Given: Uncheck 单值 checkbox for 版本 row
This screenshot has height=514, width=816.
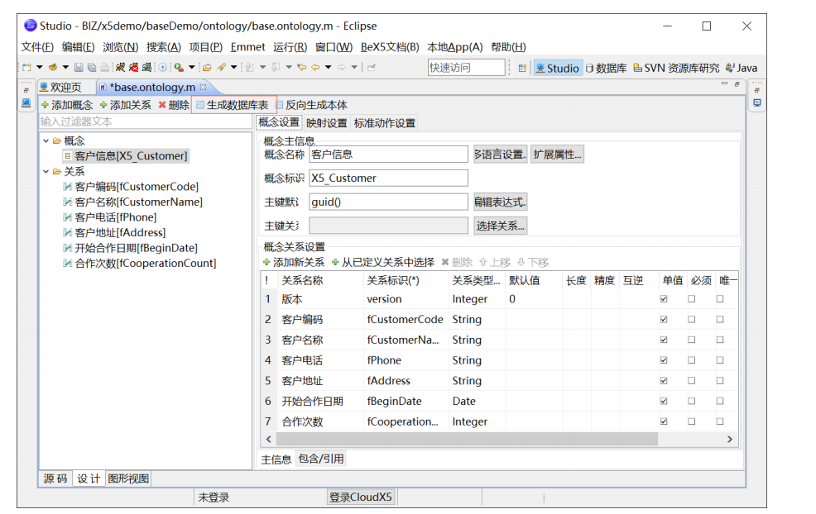Looking at the screenshot, I should click(664, 298).
